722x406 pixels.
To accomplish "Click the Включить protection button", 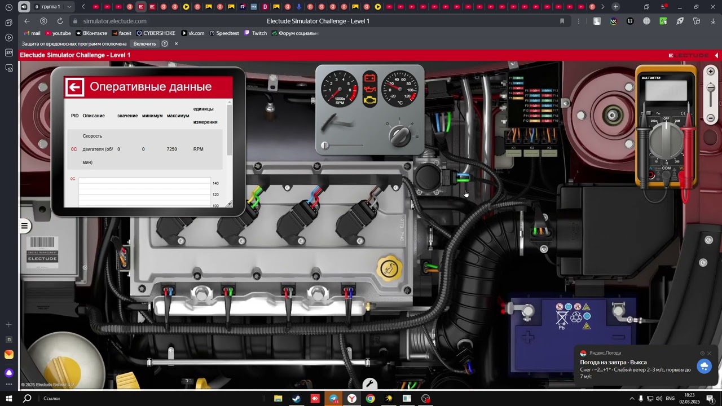I will [144, 43].
